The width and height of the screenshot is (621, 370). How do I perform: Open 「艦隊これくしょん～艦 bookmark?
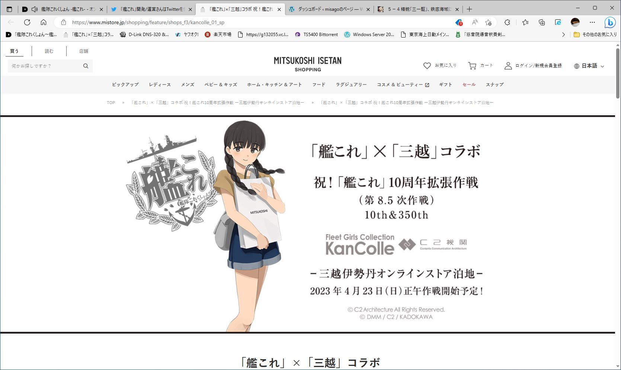pyautogui.click(x=32, y=35)
